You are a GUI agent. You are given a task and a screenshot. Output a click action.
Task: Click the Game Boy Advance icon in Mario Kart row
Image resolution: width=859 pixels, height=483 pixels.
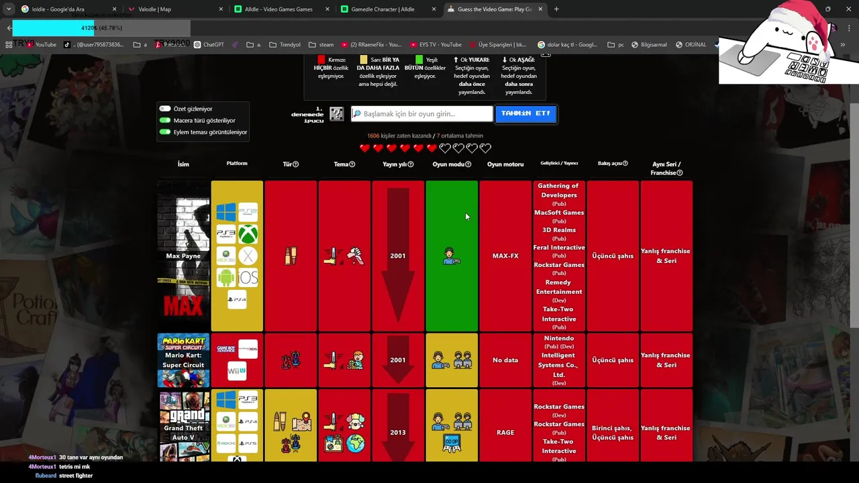(x=226, y=349)
